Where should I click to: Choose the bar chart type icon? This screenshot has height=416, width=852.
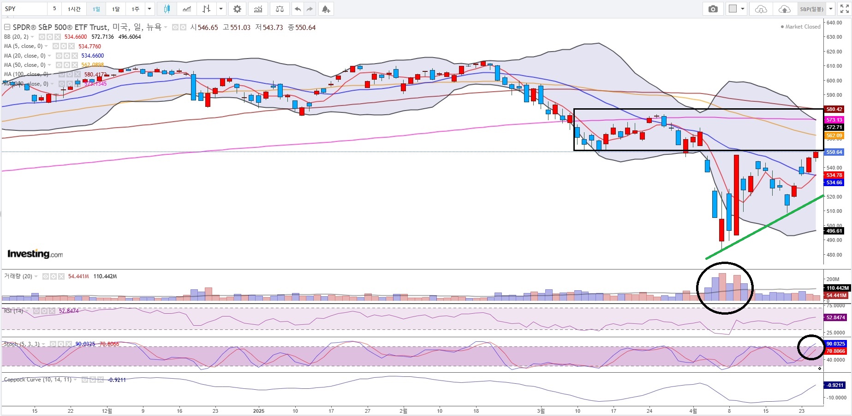point(207,9)
